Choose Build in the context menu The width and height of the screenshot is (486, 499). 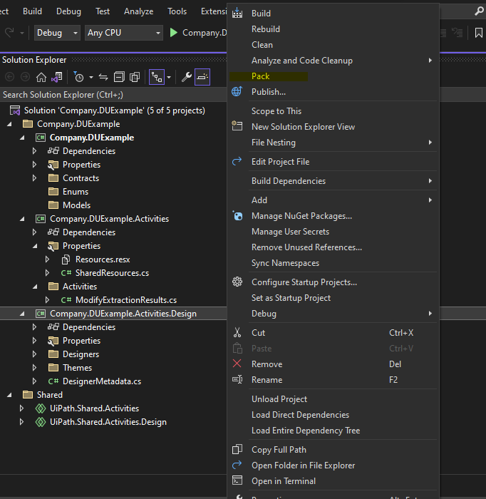pos(333,14)
